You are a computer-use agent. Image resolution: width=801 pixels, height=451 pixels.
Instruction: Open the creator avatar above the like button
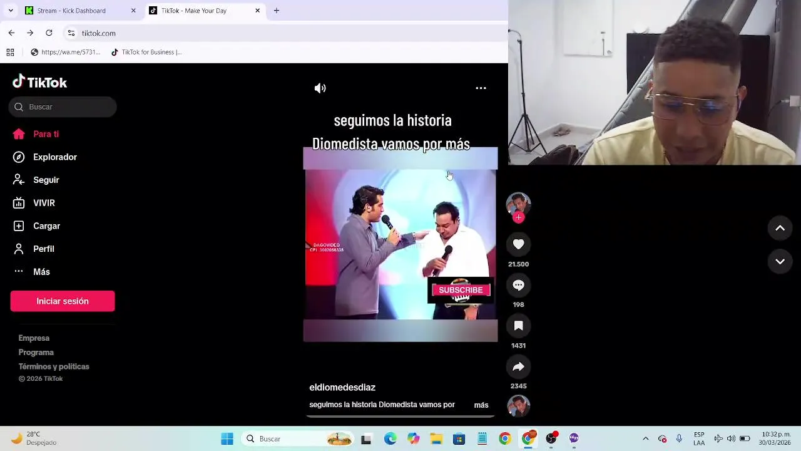518,203
